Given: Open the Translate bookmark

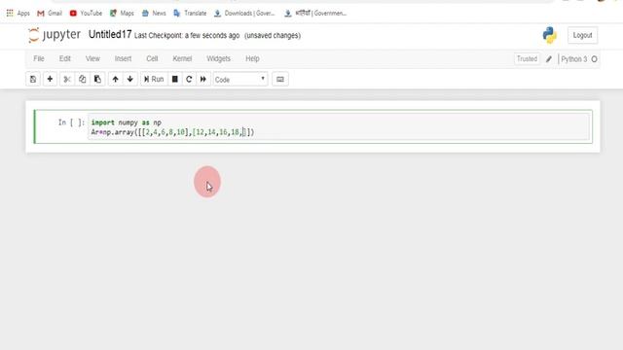Looking at the screenshot, I should [x=190, y=13].
